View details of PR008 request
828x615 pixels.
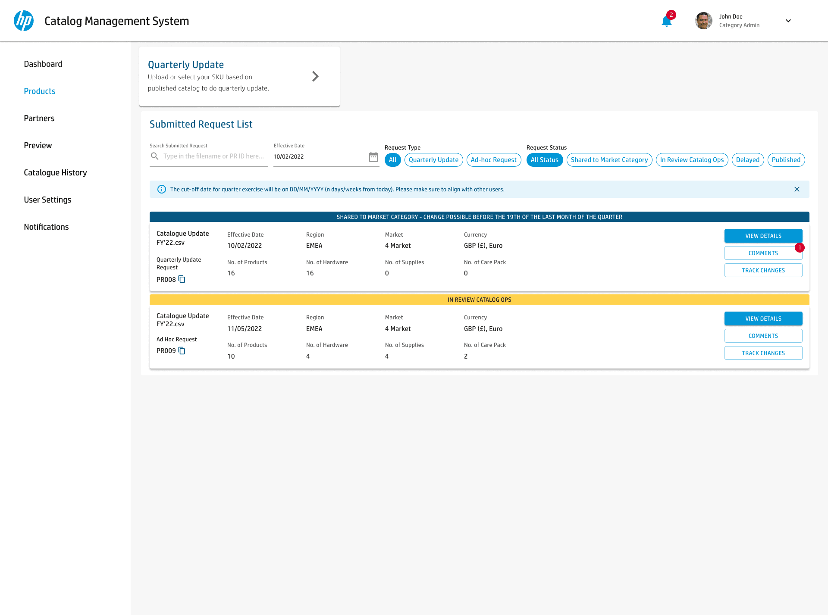point(763,236)
